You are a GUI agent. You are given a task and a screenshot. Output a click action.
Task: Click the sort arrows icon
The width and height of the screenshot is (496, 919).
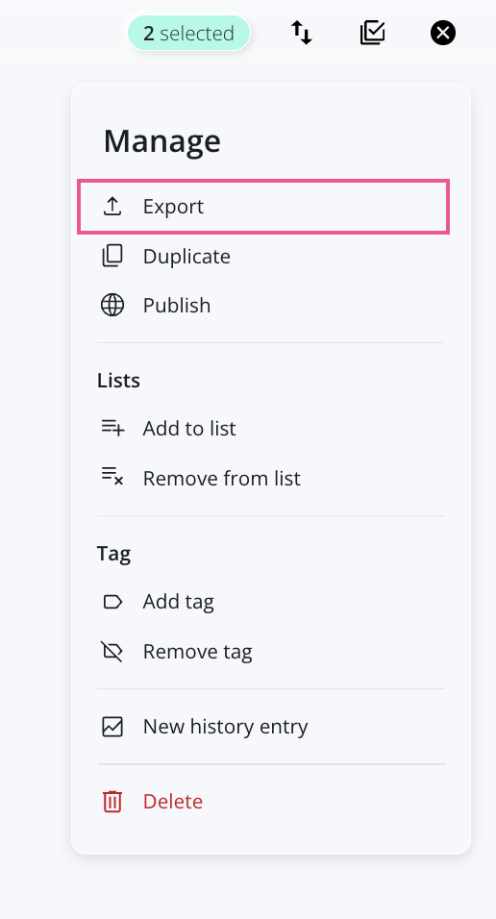point(302,33)
